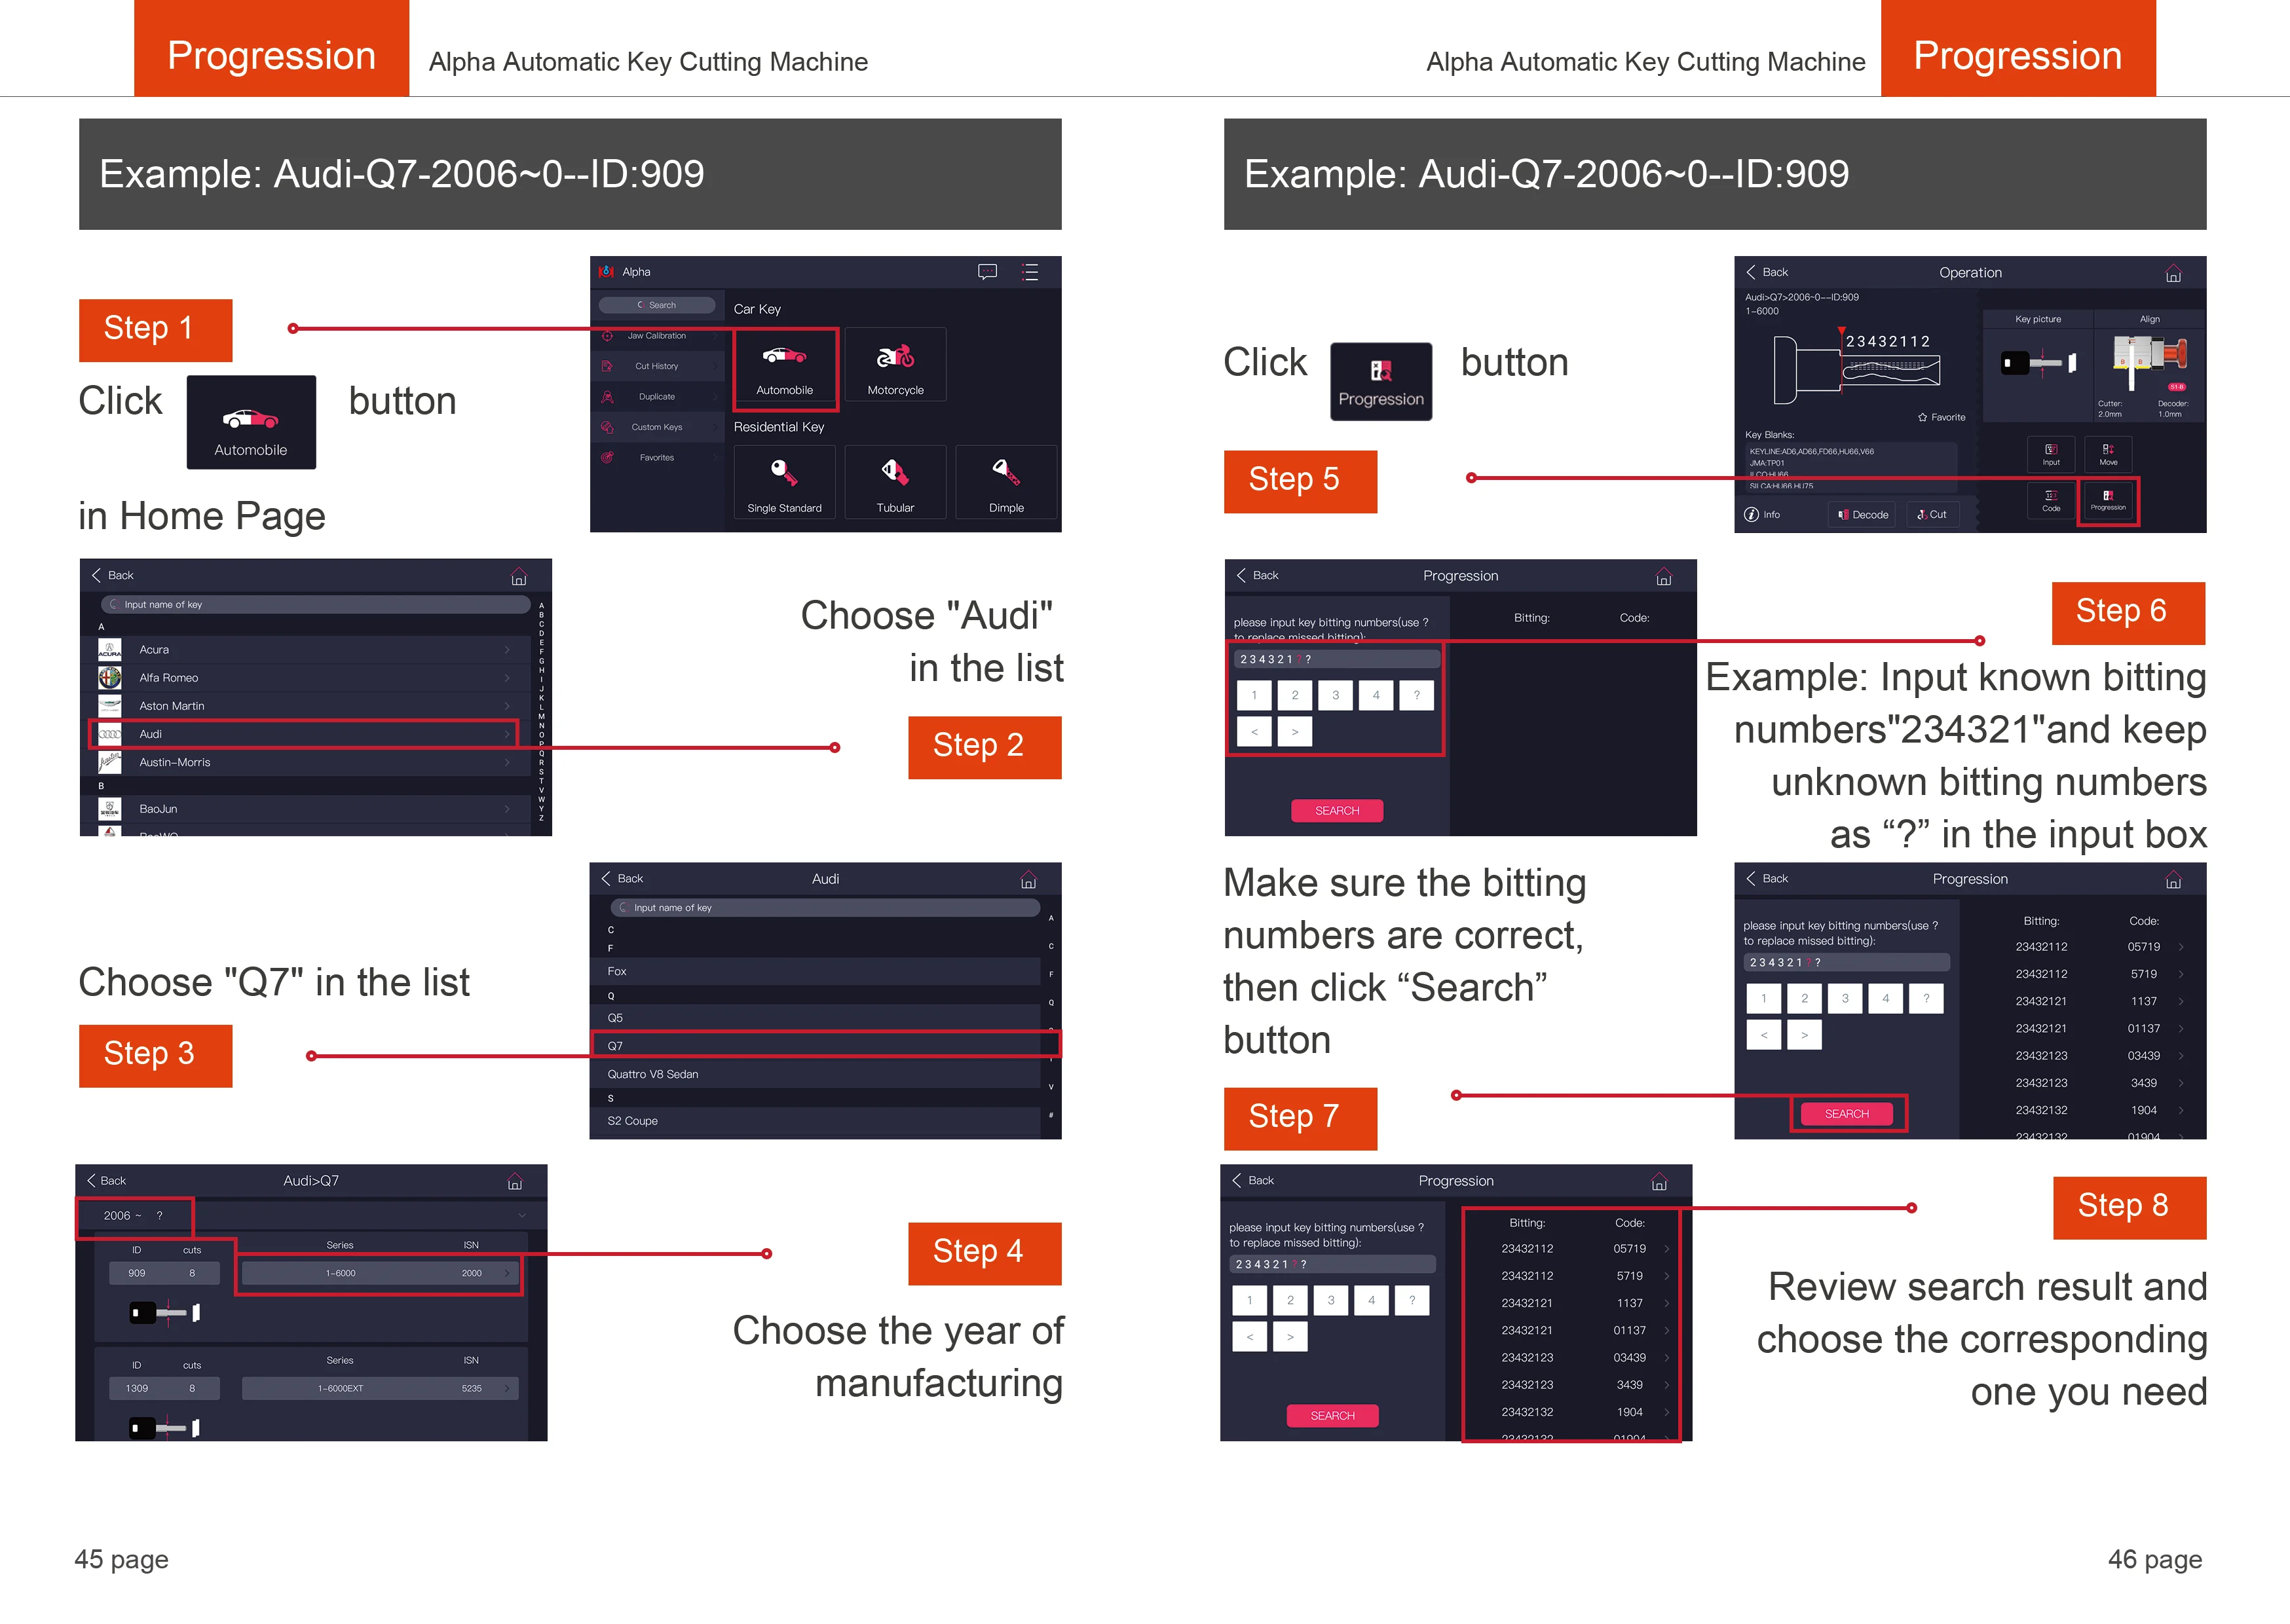
Task: Click the Search field on Alpha home page
Action: coord(657,305)
